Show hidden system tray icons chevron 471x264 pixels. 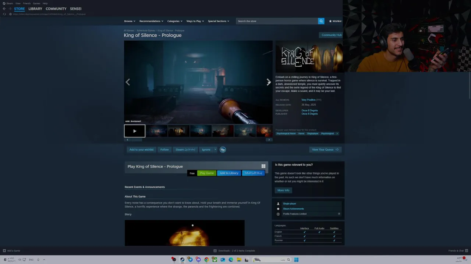[44, 260]
